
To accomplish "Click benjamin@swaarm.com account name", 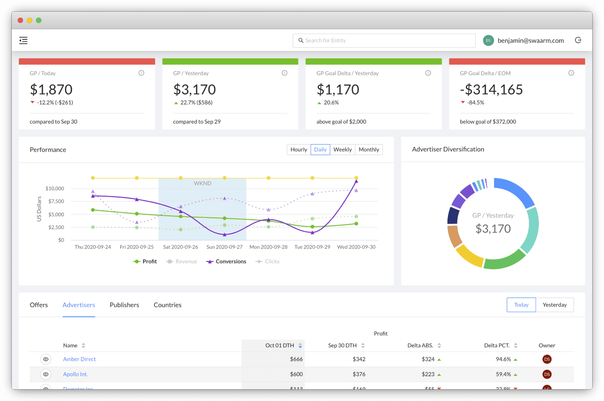I will click(531, 41).
